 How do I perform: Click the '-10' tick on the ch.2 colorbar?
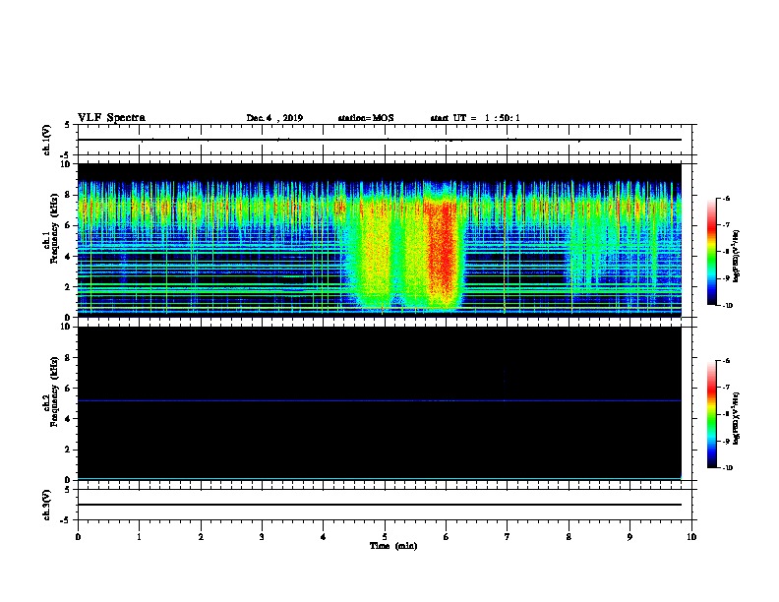click(728, 468)
